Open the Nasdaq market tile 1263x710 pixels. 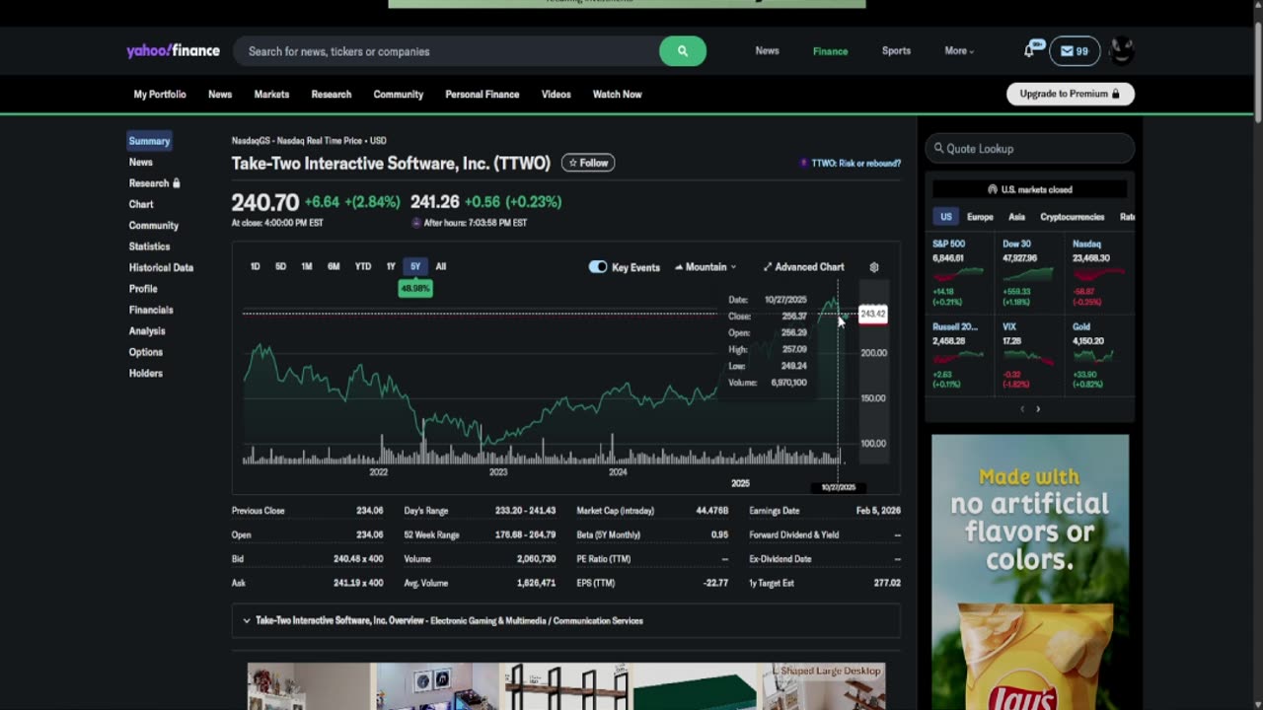(x=1098, y=273)
